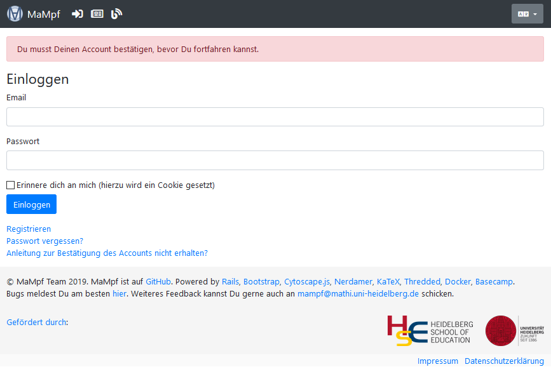Open the KaTeX link

tap(388, 282)
